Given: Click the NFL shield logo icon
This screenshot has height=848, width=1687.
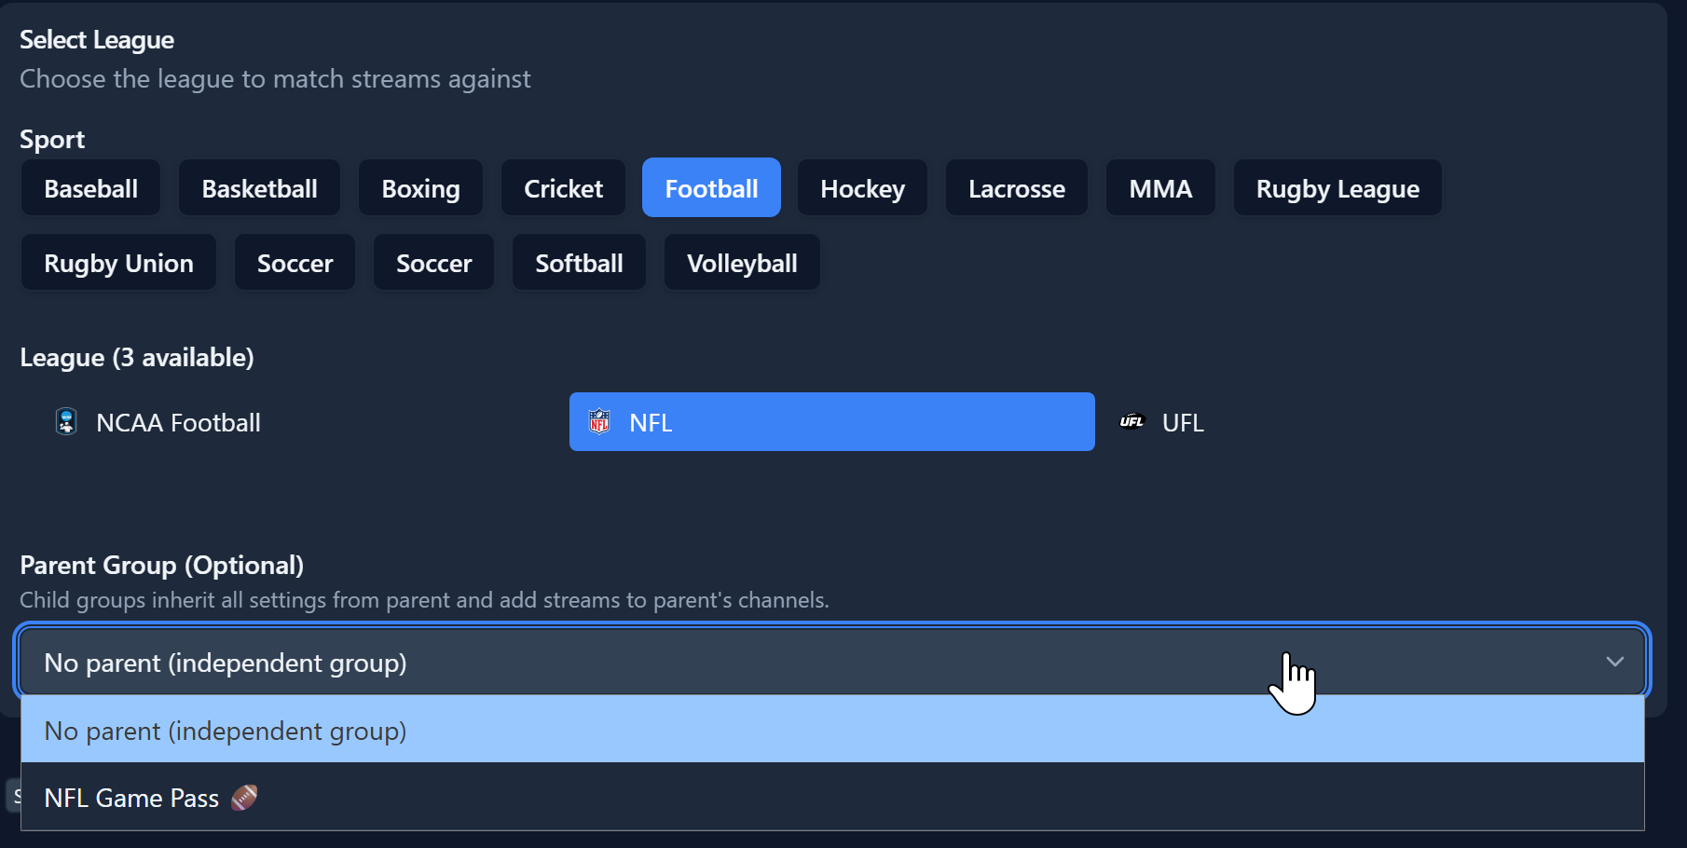Looking at the screenshot, I should [x=599, y=422].
